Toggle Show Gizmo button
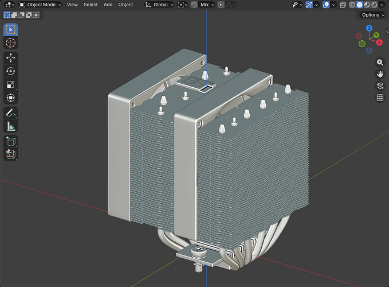The height and width of the screenshot is (287, 389). pyautogui.click(x=309, y=5)
